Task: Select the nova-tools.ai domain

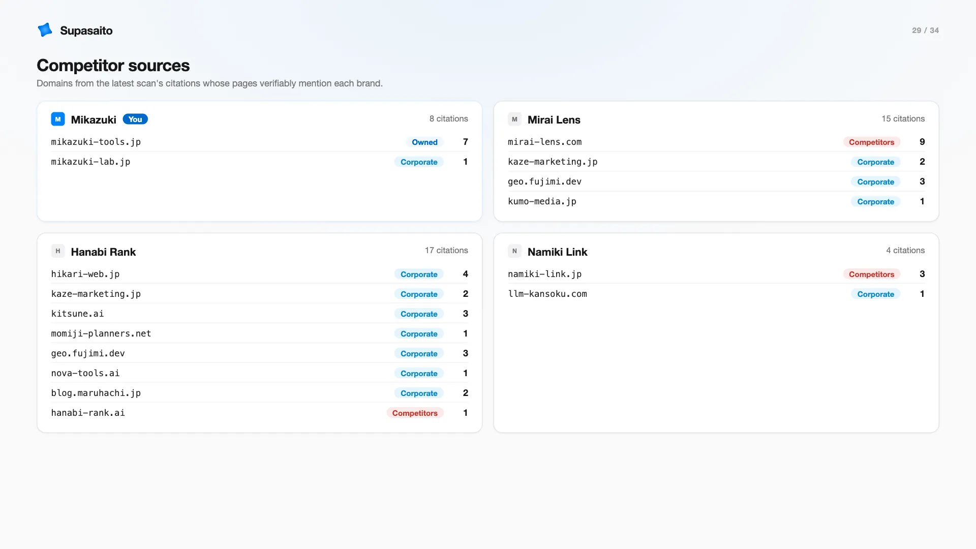Action: click(x=85, y=373)
